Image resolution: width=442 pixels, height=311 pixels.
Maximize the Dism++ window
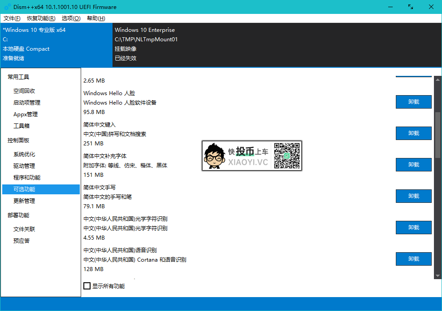[x=411, y=7]
